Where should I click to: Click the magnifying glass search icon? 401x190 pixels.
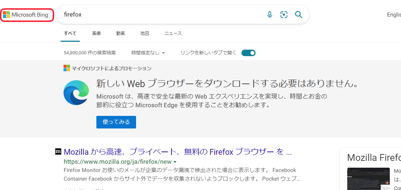(x=298, y=15)
